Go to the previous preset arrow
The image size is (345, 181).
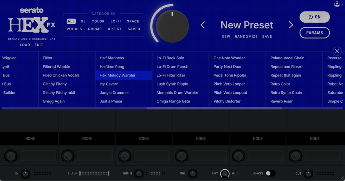tap(203, 25)
